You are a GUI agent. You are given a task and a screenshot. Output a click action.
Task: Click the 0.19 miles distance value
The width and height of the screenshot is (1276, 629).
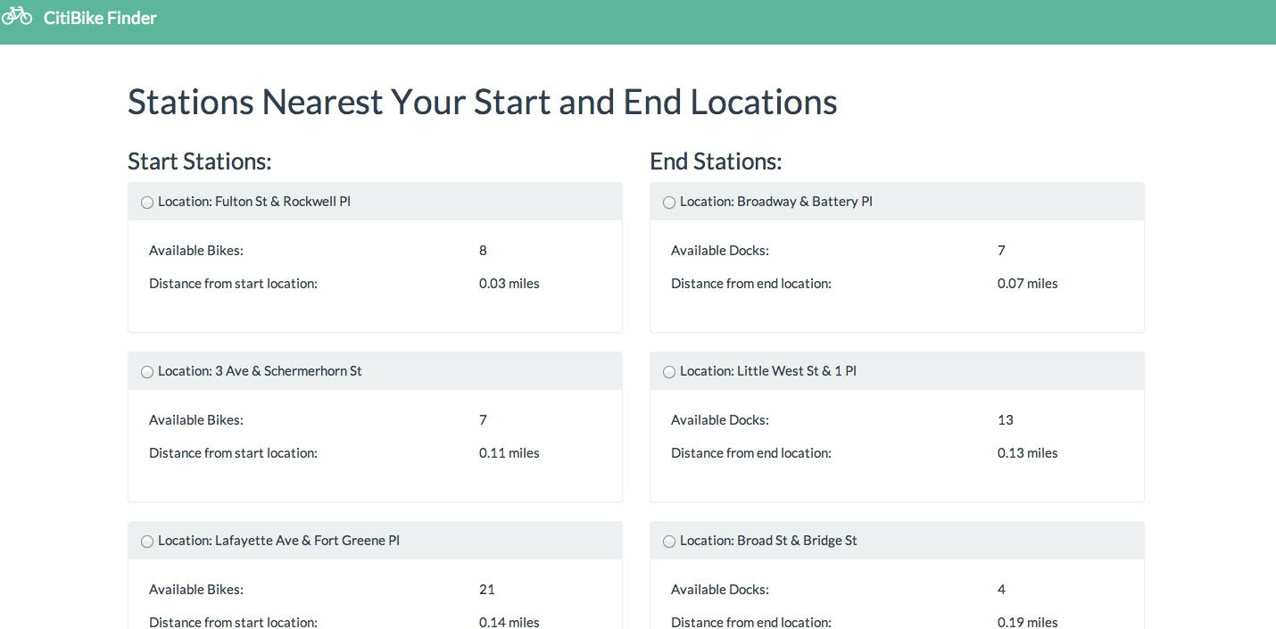(1028, 623)
